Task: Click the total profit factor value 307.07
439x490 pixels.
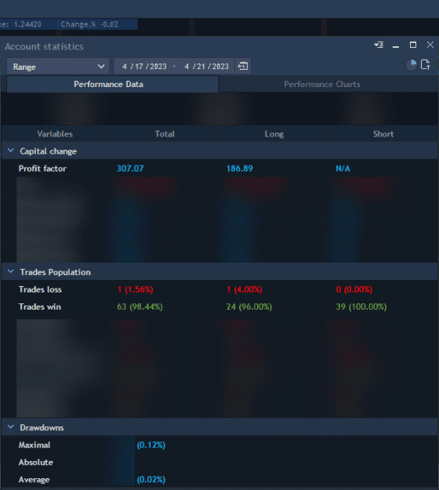Action: (x=130, y=169)
